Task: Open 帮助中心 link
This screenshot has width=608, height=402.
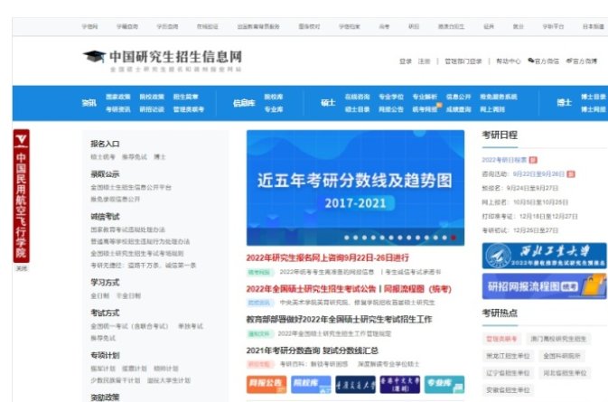Action: point(509,61)
